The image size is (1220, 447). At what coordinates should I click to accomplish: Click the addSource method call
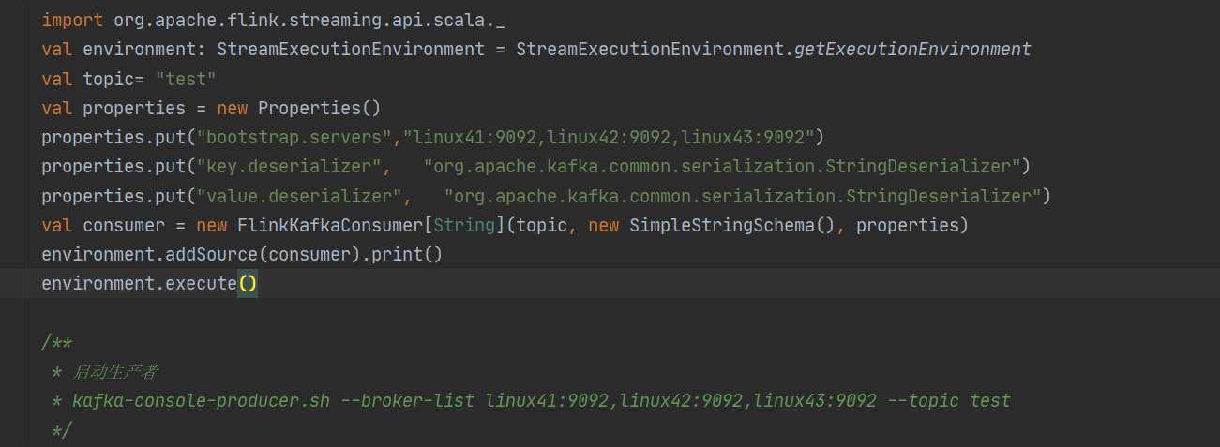click(x=206, y=255)
